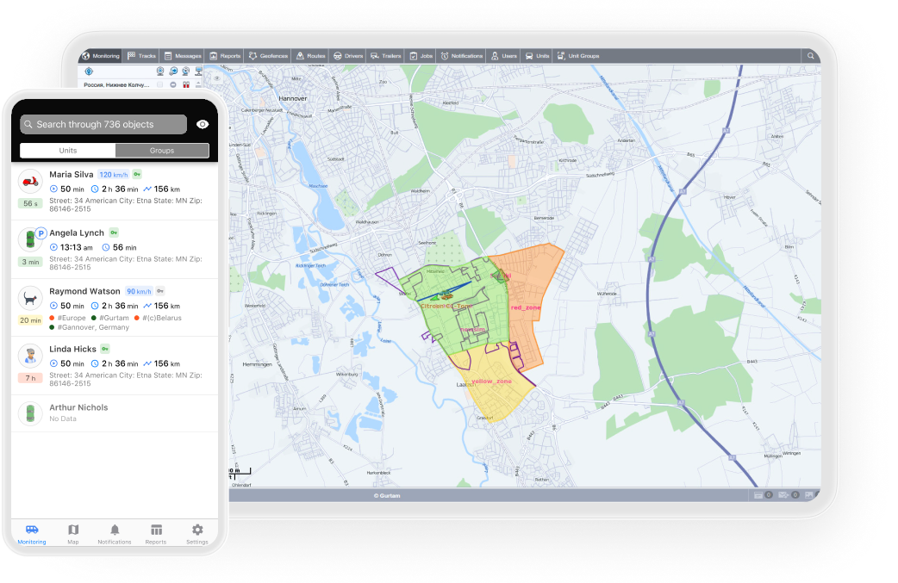Click the search through 736 objects field
This screenshot has height=583, width=898.
(103, 125)
